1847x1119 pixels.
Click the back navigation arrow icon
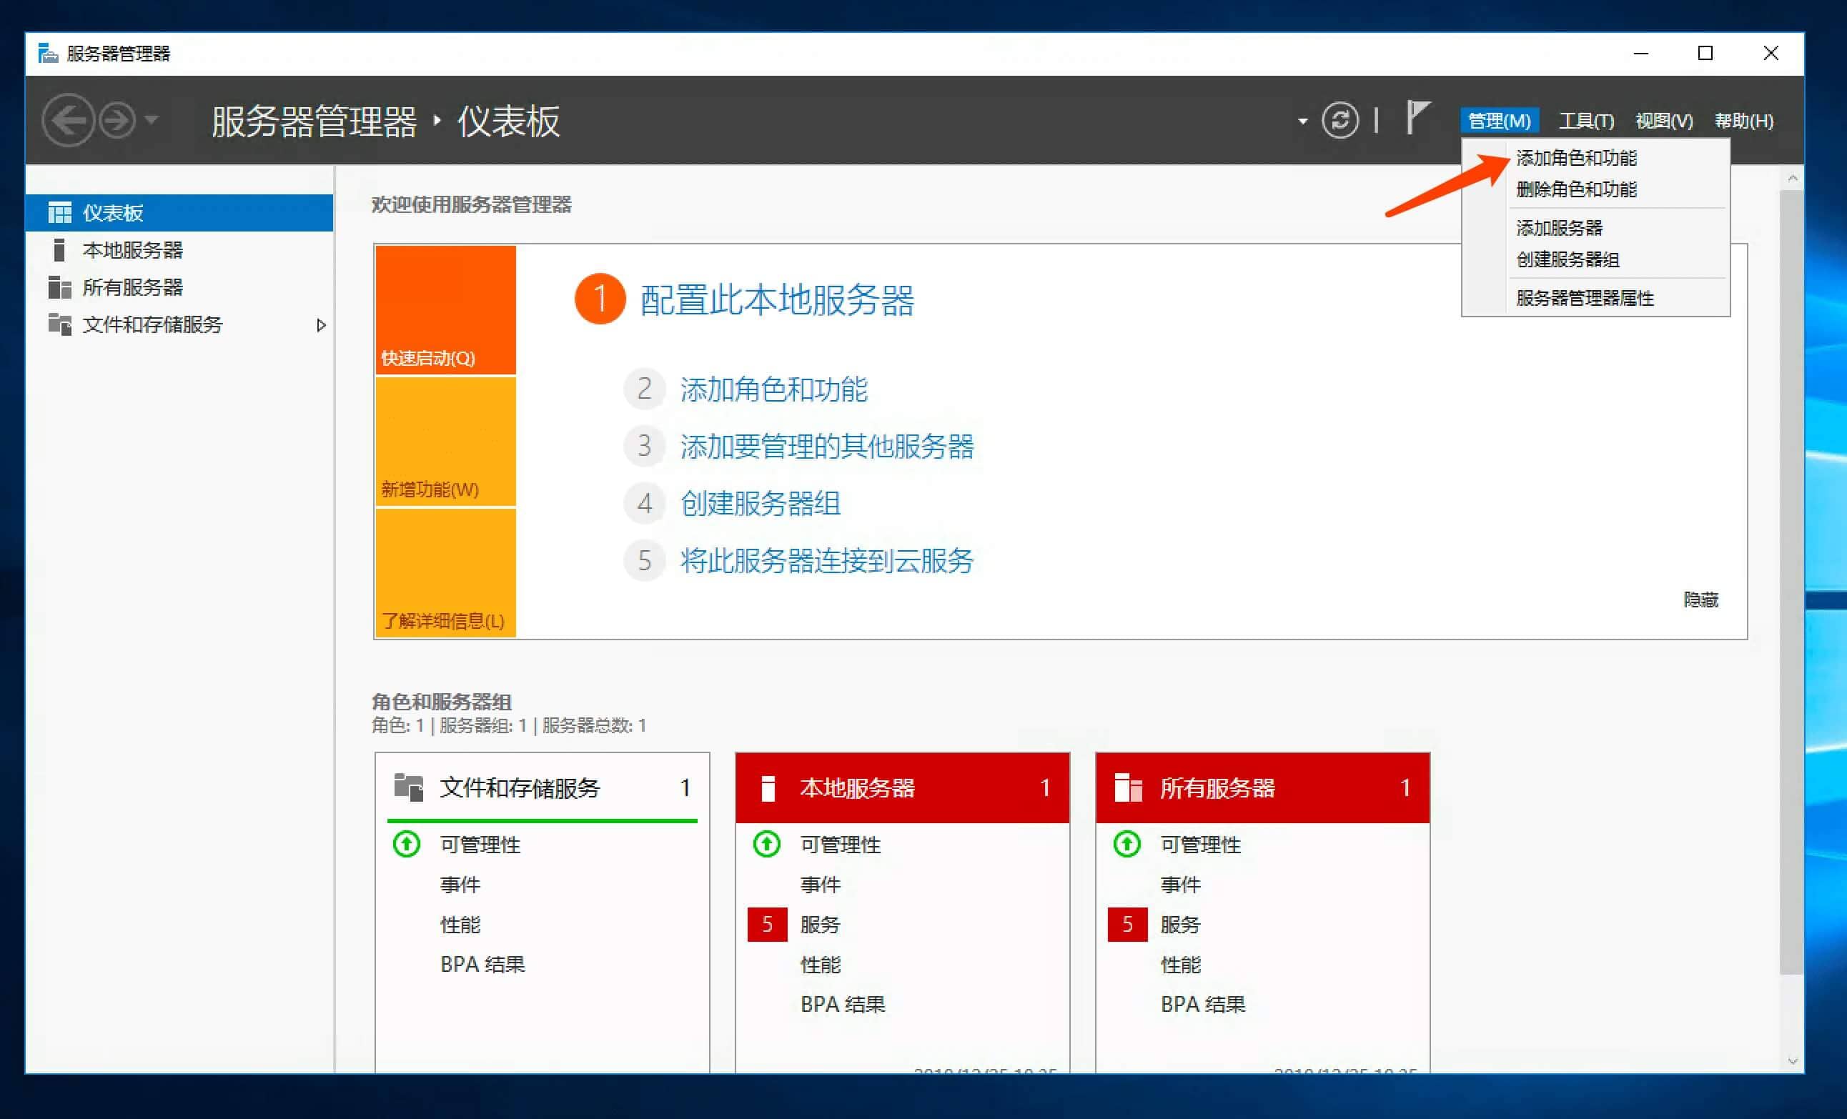point(68,120)
